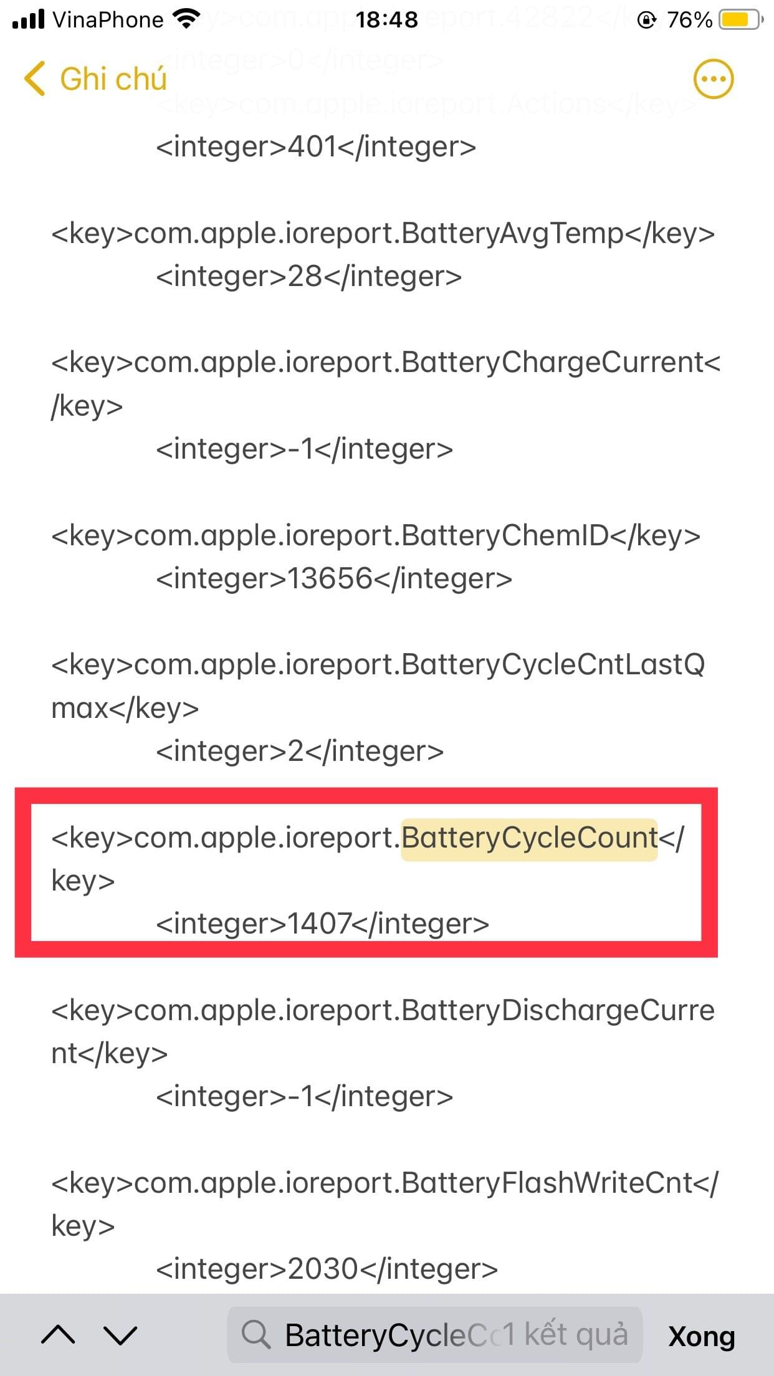Tap the cellular signal bars icon
774x1376 pixels.
[x=29, y=20]
